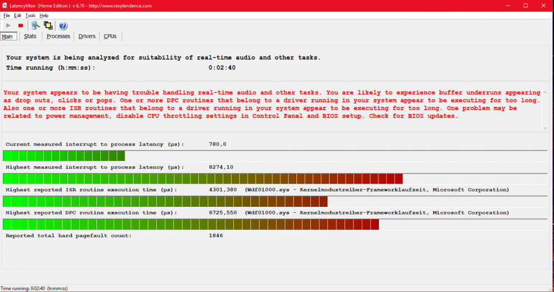Switch to the Processes tab
This screenshot has height=292, width=554.
click(x=58, y=36)
